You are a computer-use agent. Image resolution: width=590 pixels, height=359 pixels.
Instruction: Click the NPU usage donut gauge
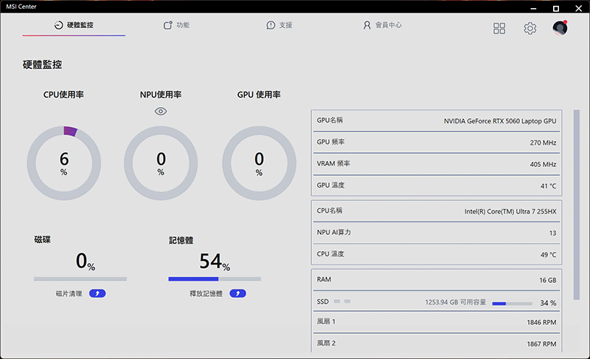click(x=161, y=163)
